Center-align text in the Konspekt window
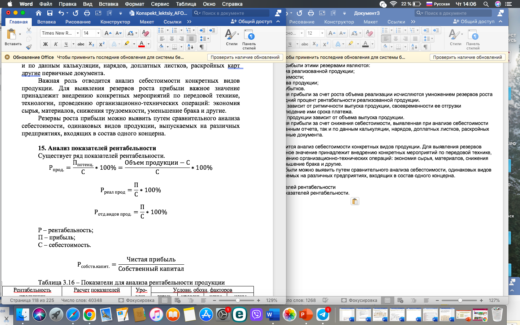Image resolution: width=520 pixels, height=325 pixels. click(x=172, y=39)
